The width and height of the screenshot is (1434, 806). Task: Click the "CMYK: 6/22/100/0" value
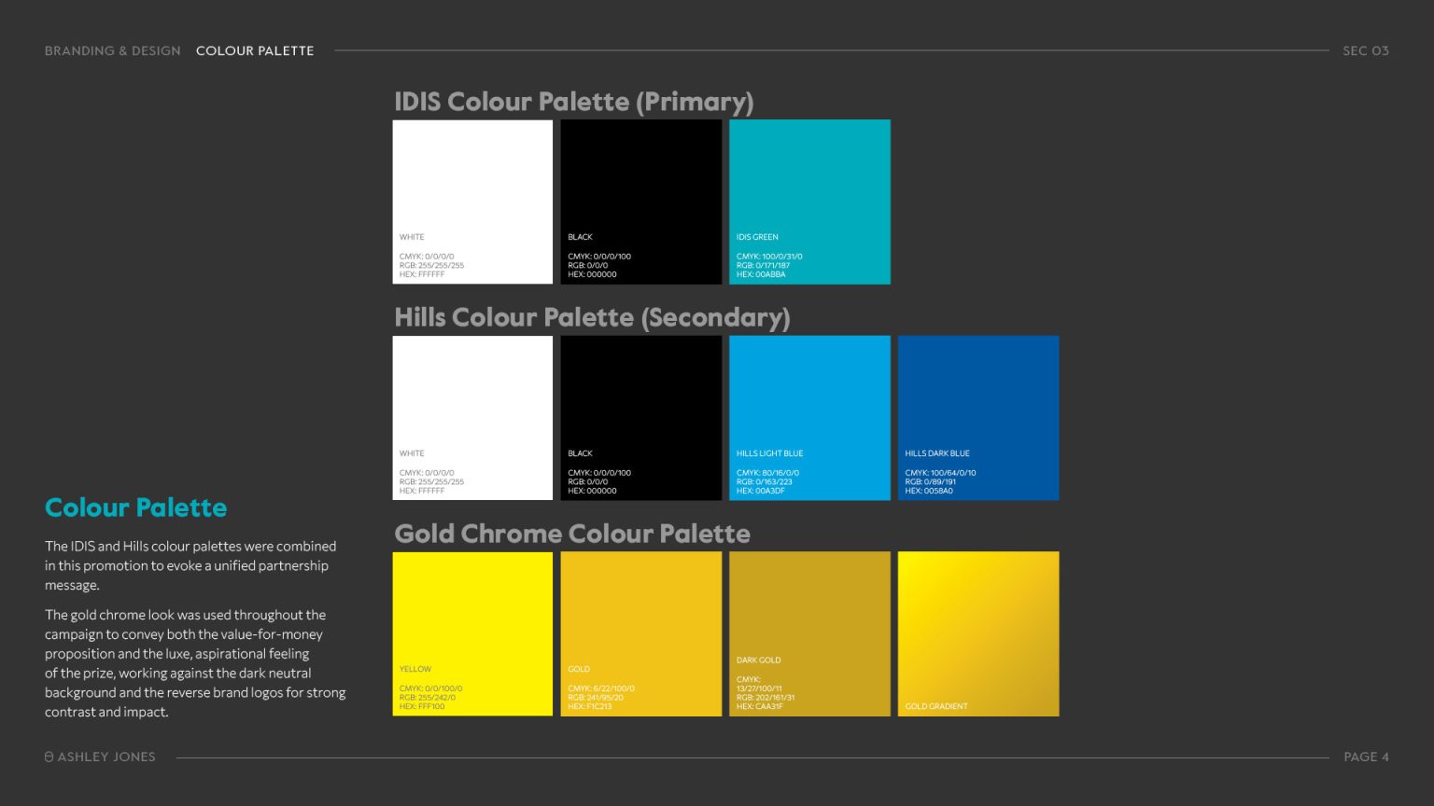tap(601, 688)
